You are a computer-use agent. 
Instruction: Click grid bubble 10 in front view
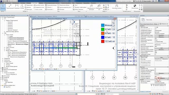60,66
